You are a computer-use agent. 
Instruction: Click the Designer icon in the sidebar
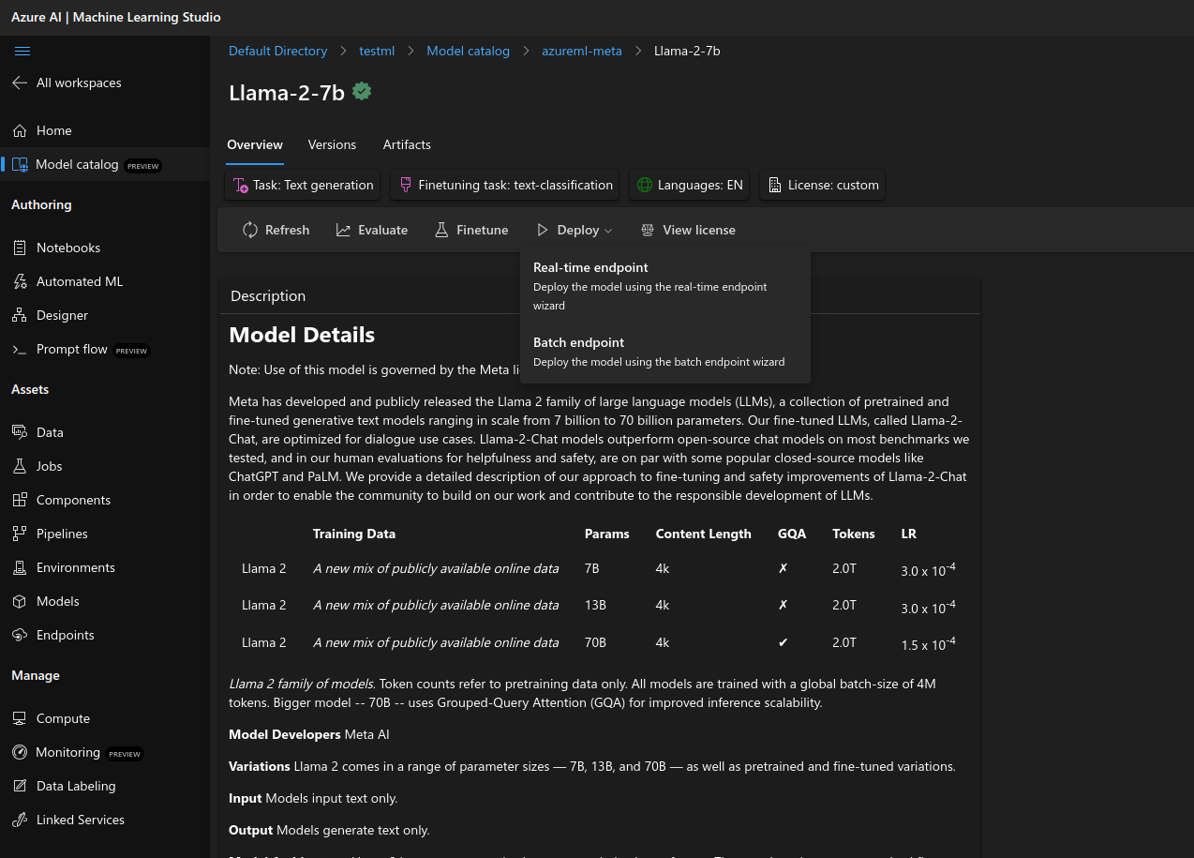(20, 315)
